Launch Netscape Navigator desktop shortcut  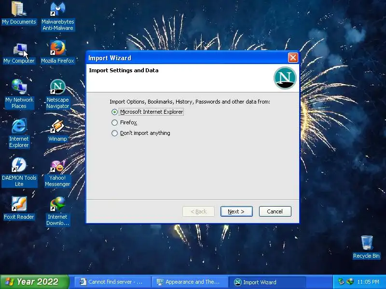[57, 94]
